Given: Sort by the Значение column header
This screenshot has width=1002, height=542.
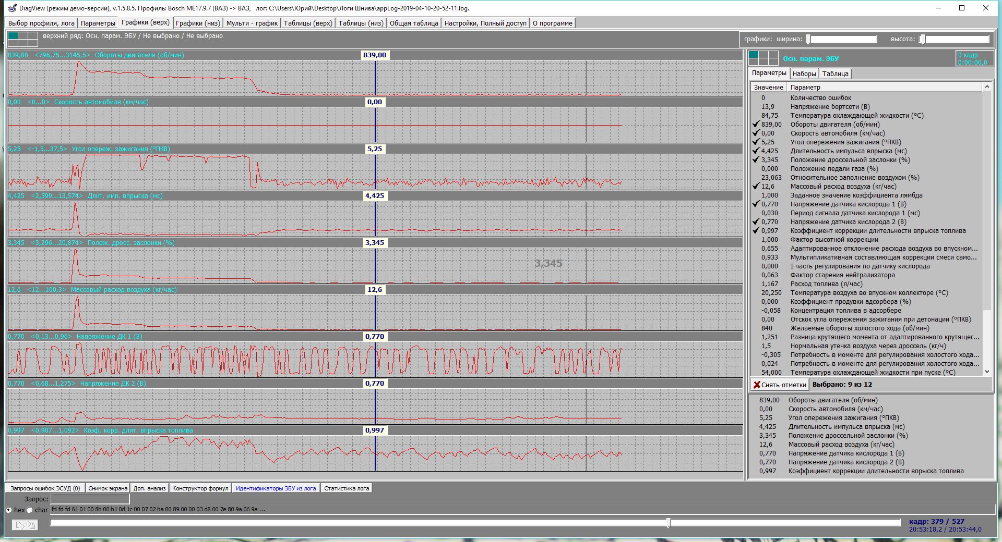Looking at the screenshot, I should click(768, 87).
